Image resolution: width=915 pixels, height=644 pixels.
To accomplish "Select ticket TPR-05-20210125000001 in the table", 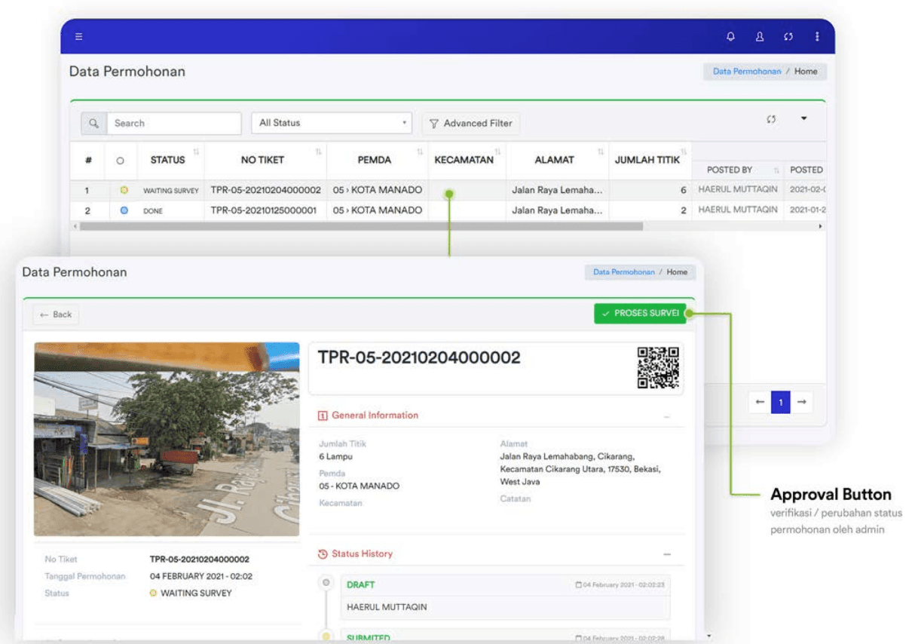I will tap(263, 210).
